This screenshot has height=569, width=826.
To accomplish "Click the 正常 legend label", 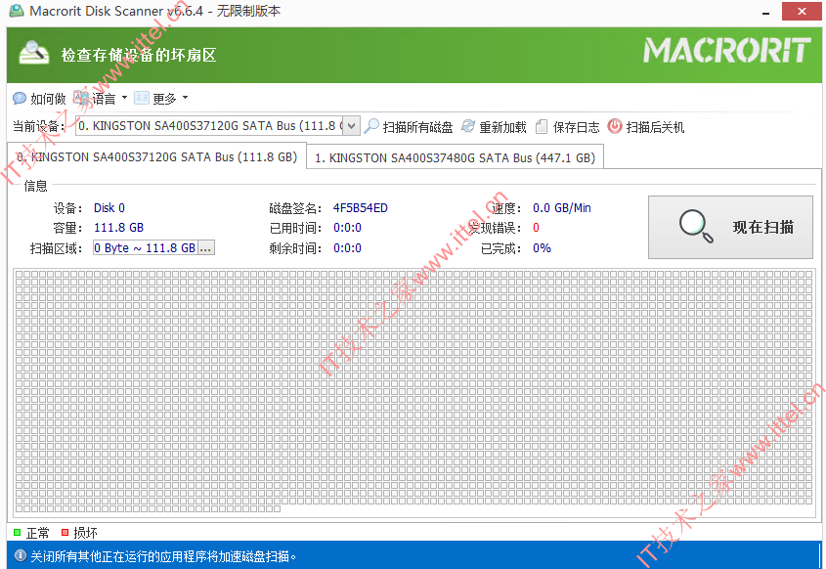I will pos(38,533).
